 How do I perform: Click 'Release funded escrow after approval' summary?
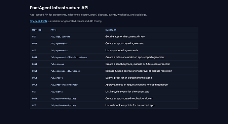[138, 71]
